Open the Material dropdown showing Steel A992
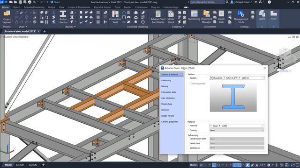This screenshot has height=168, width=300. (x=237, y=126)
